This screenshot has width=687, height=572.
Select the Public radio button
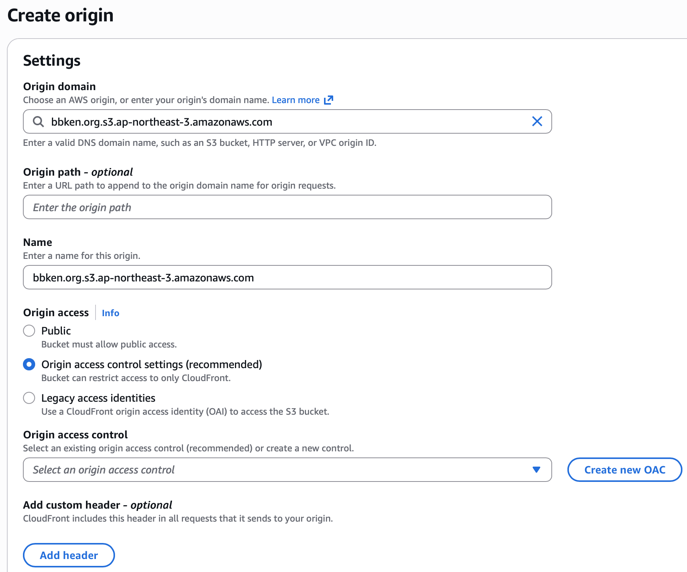(x=29, y=331)
